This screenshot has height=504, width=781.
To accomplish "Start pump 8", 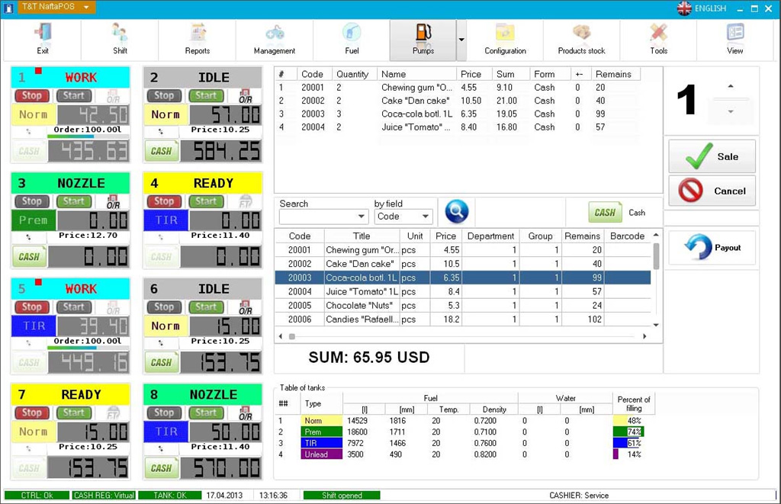I will pos(206,413).
